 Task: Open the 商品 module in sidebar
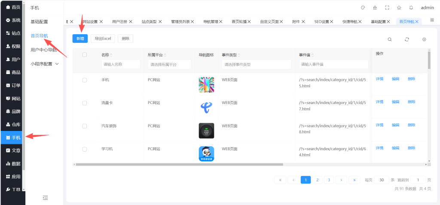pos(13,72)
